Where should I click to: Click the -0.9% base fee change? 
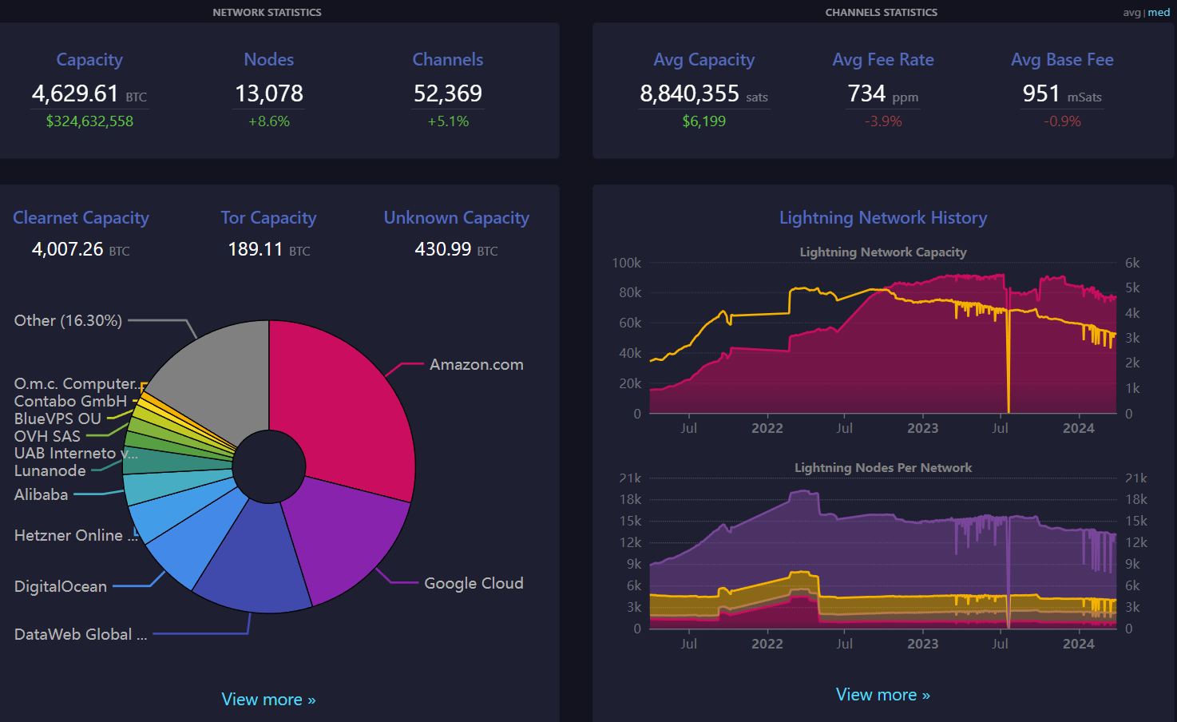click(1062, 121)
